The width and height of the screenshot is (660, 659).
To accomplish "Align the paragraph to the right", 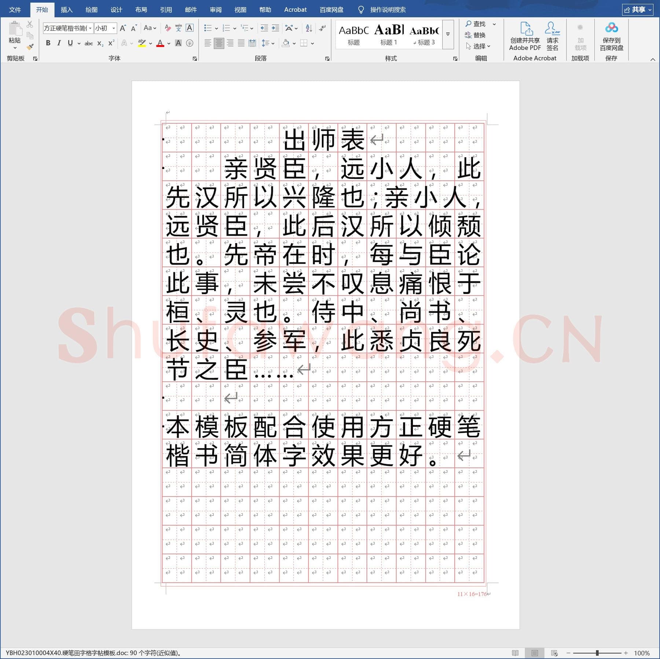I will tap(230, 43).
